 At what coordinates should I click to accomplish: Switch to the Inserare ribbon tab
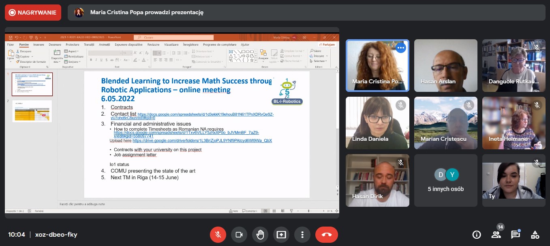pos(39,45)
